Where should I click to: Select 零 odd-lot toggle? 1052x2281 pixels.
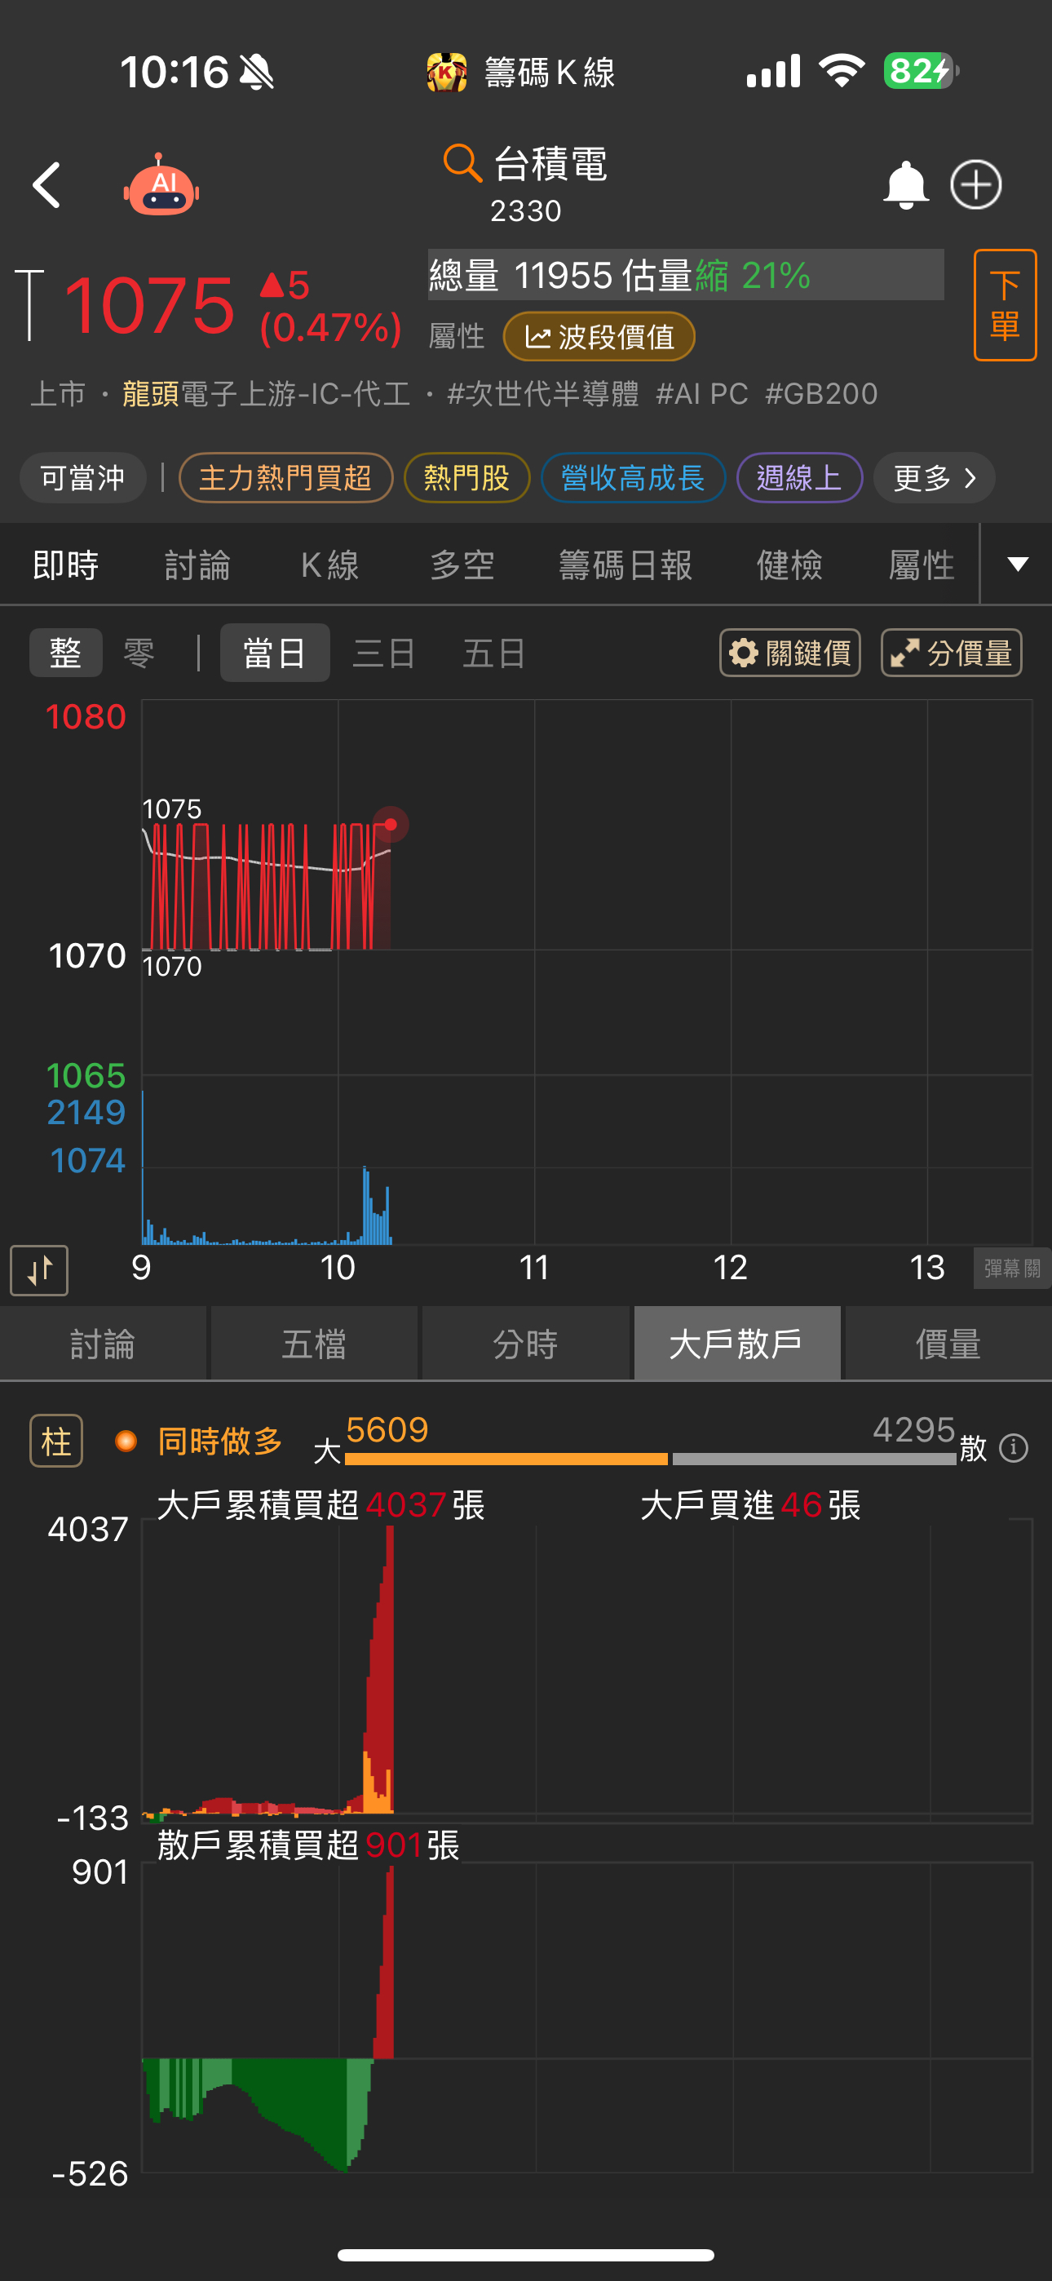(139, 653)
